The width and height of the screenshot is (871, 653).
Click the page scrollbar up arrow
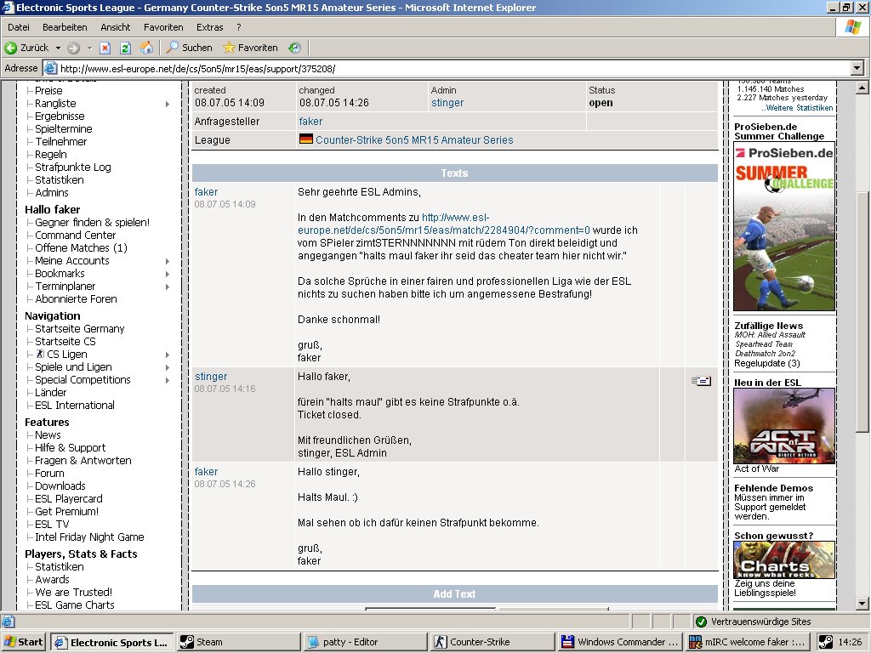click(862, 88)
